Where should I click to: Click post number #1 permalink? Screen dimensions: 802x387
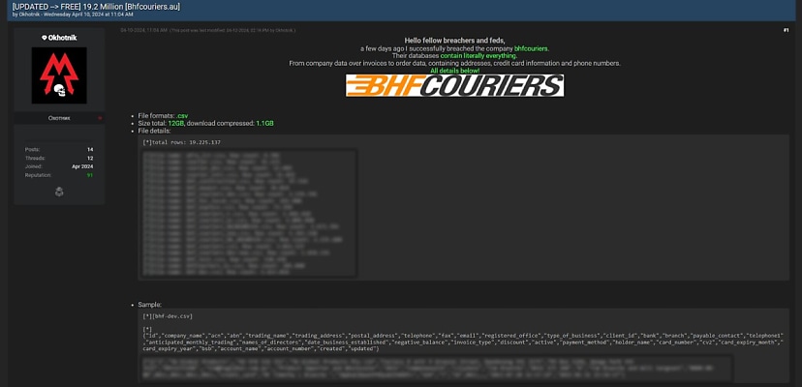point(786,30)
